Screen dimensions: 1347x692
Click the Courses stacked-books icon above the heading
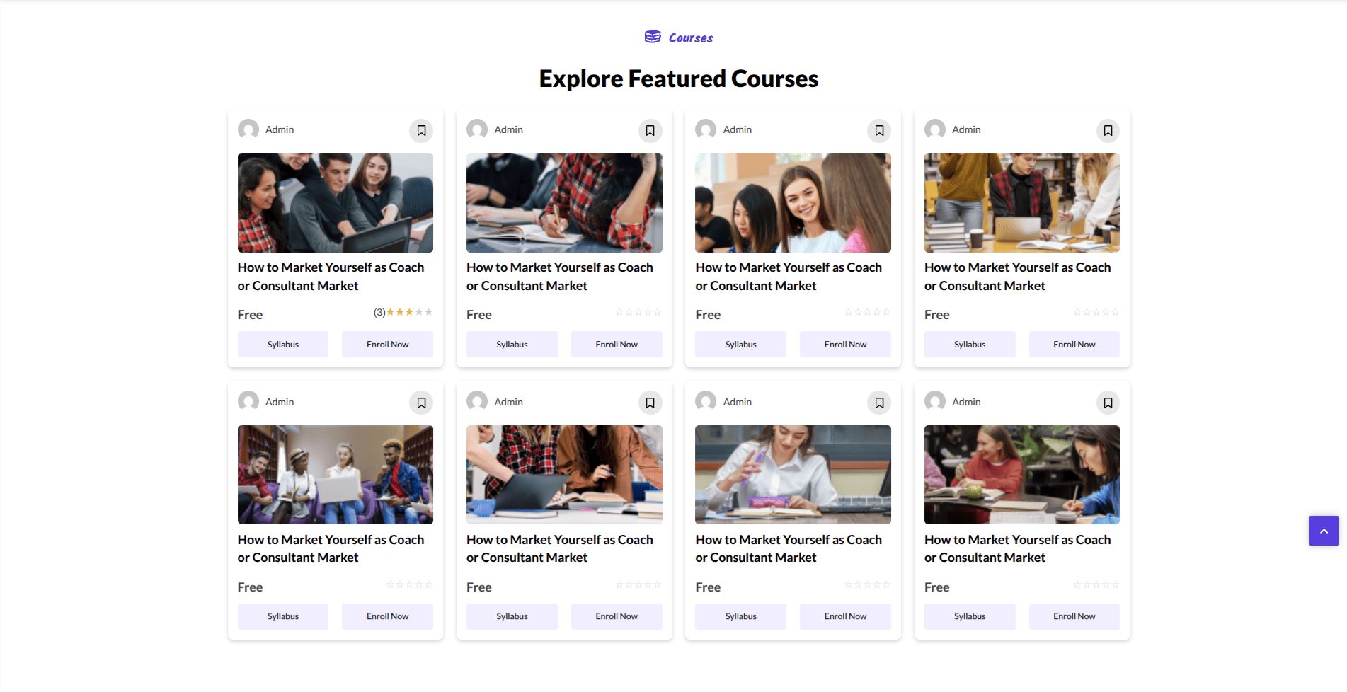[653, 37]
